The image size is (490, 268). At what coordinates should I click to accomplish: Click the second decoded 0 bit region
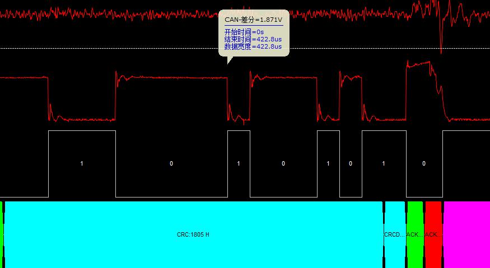point(283,163)
